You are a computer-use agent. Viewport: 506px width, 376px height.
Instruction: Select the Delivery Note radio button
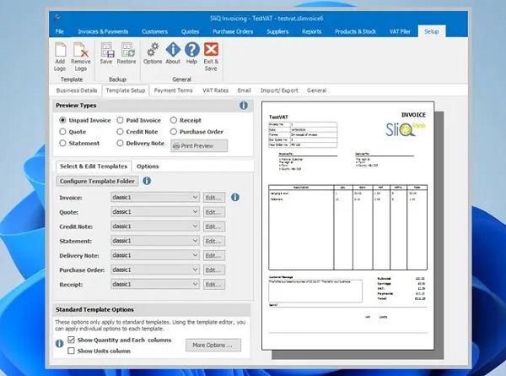coord(120,143)
